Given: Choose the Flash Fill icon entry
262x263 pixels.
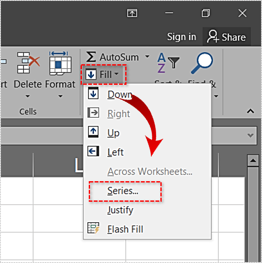Looking at the screenshot, I should click(93, 229).
